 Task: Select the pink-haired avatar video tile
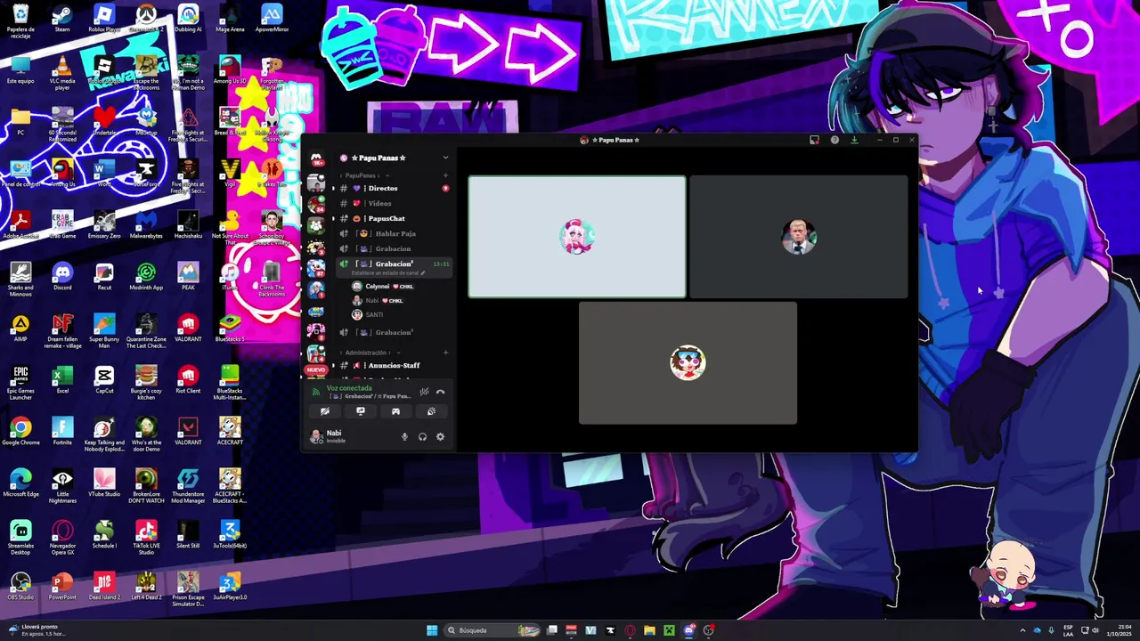(x=577, y=237)
